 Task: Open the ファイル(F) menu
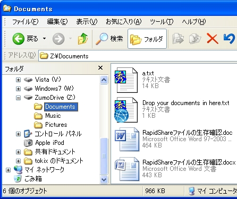pos(26,22)
